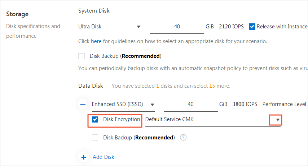Remove the Enhanced SSD data disk with minus icon

click(x=83, y=104)
